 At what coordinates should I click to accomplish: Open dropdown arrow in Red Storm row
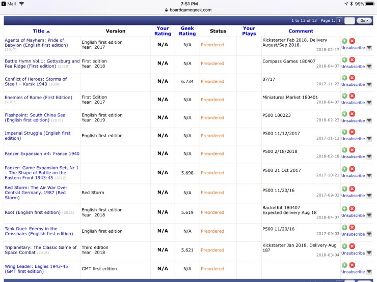coord(369,196)
